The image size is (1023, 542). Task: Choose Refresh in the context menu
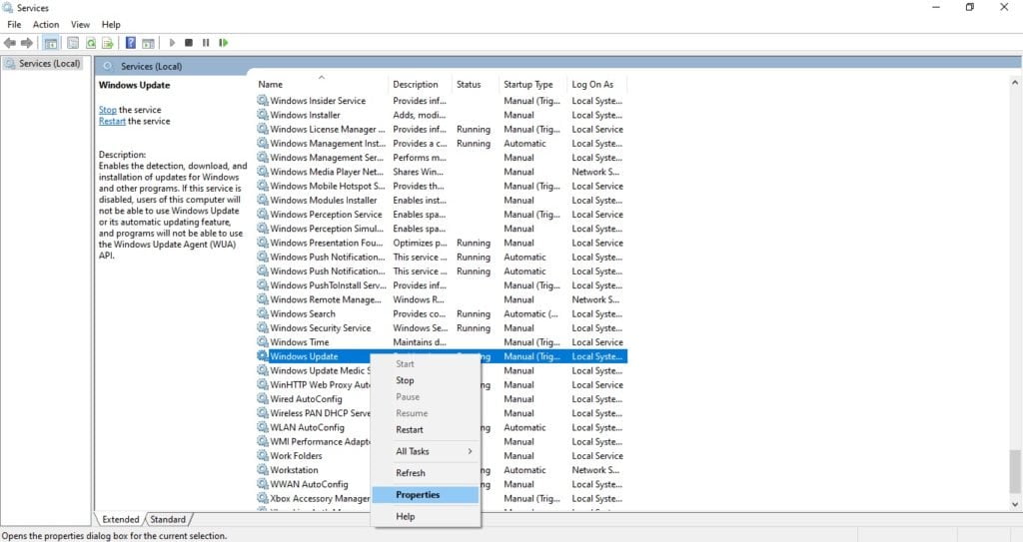coord(426,473)
